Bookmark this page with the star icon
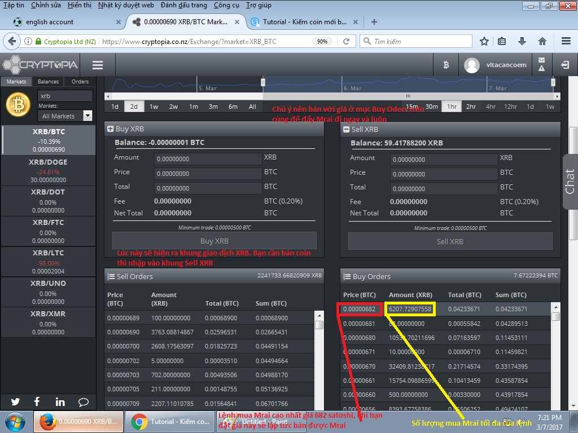The height and width of the screenshot is (433, 578). coord(484,41)
